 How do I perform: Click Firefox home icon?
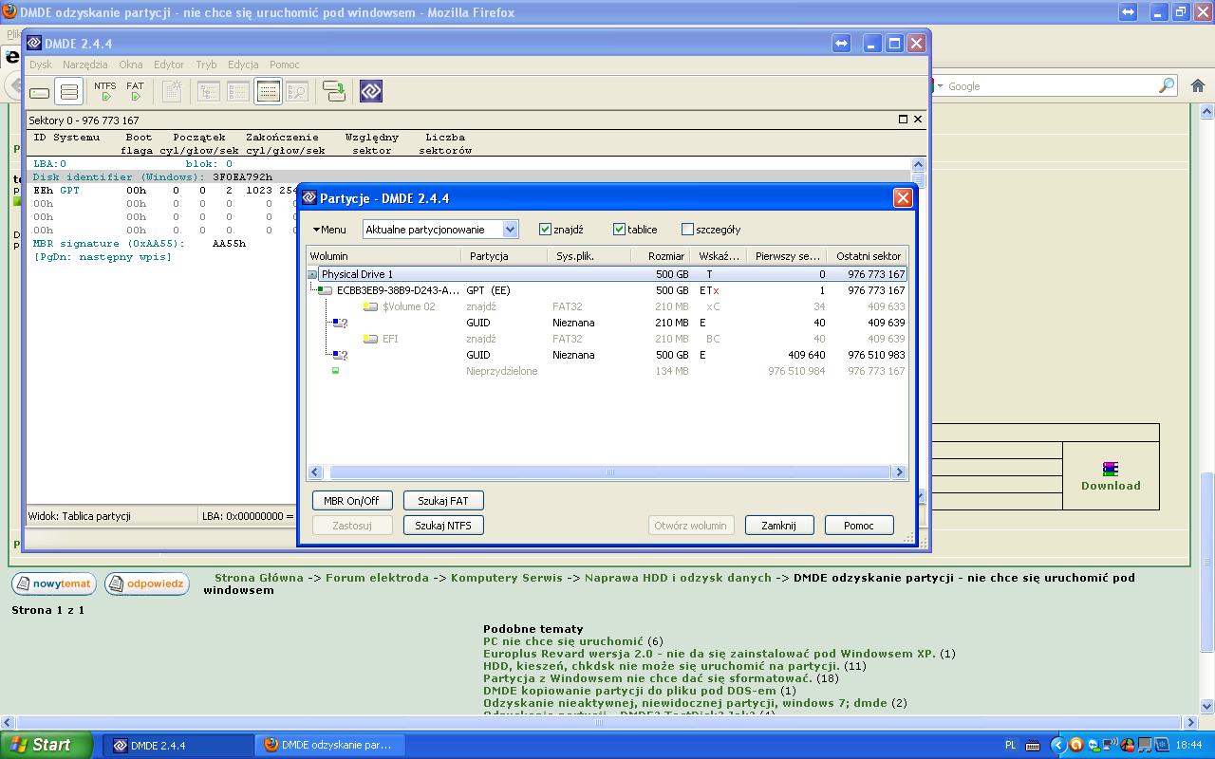point(1198,85)
